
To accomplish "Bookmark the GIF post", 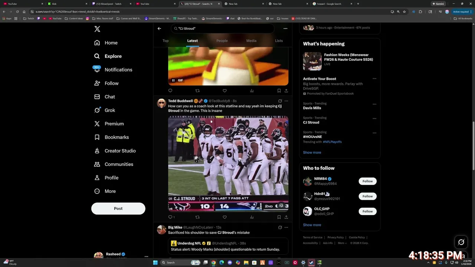I will (279, 90).
